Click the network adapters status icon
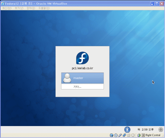Image resolution: width=165 pixels, height=138 pixels. [125, 135]
